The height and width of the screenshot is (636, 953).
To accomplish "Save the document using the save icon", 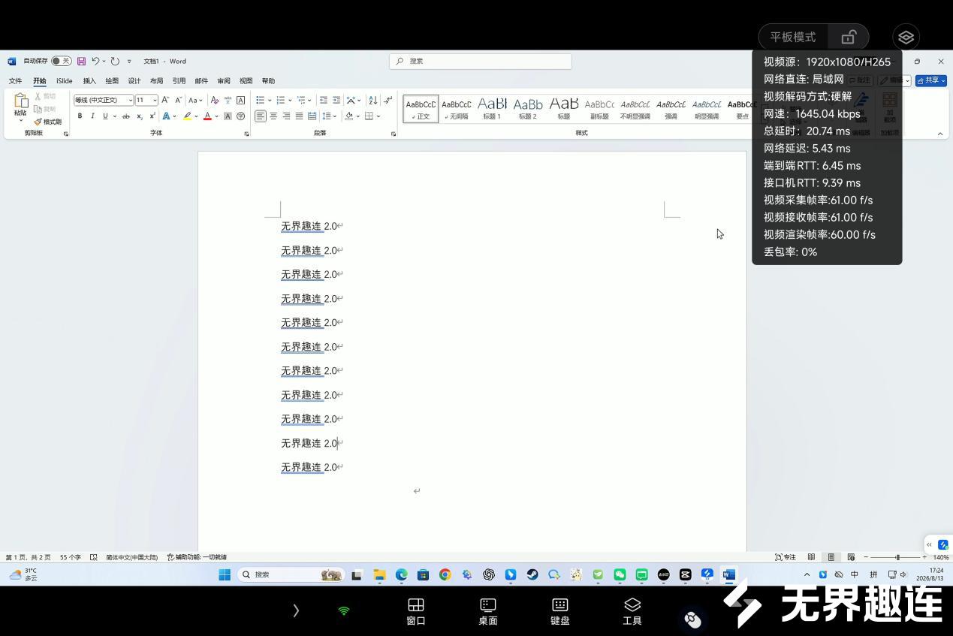I will click(81, 62).
